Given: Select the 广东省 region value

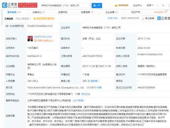Looking at the screenshot, I should click(86, 74).
